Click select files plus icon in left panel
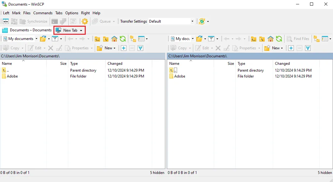This screenshot has width=333, height=182. click(x=123, y=48)
